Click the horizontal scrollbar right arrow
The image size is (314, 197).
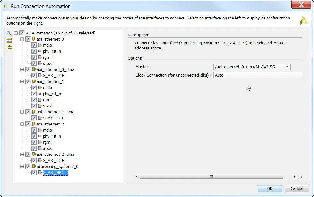294,176
